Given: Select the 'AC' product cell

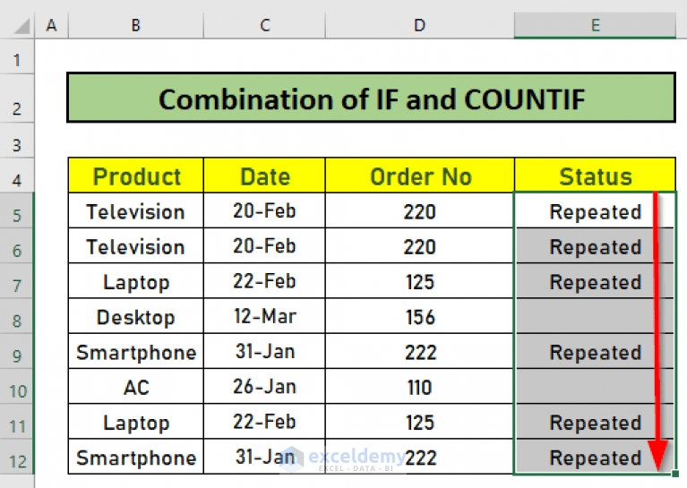Looking at the screenshot, I should 136,386.
